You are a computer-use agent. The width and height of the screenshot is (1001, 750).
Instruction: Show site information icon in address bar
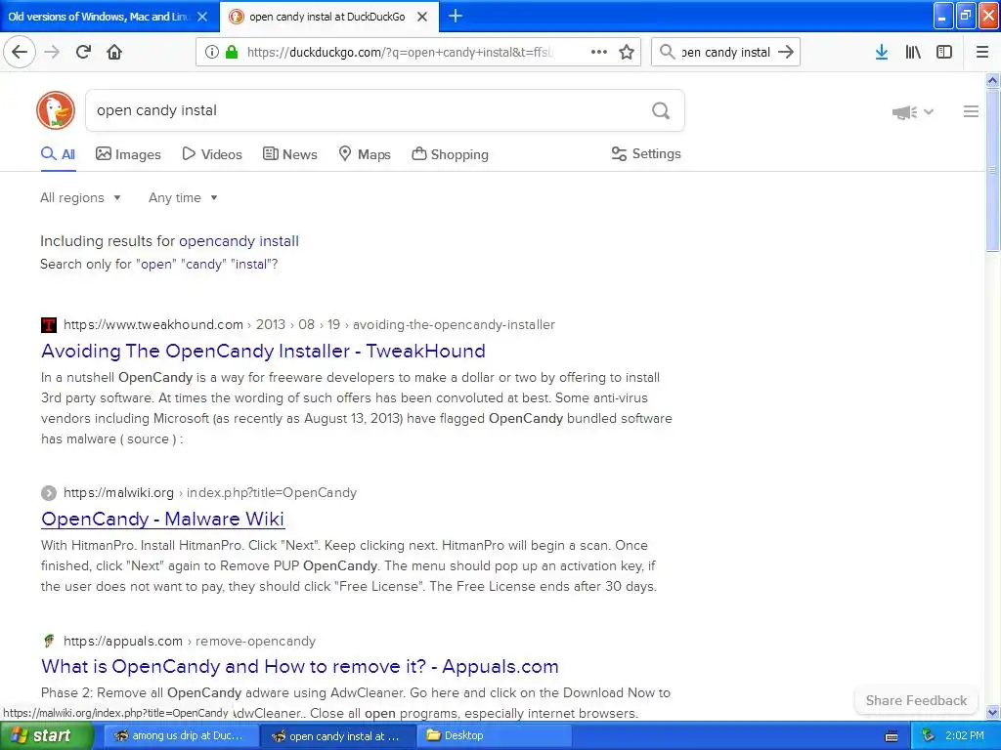point(212,52)
